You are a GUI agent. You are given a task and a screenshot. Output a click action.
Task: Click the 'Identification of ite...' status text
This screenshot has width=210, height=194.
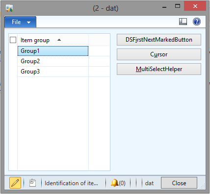(72, 183)
